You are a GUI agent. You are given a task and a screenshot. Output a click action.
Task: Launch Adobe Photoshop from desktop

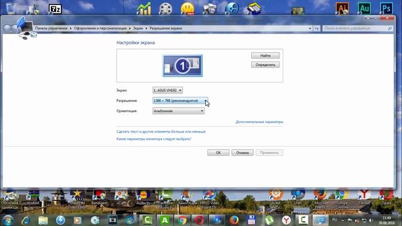pos(386,8)
